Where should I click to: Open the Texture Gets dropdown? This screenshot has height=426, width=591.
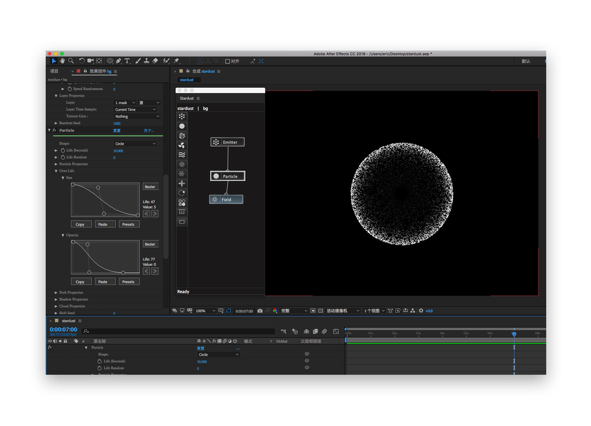point(137,116)
